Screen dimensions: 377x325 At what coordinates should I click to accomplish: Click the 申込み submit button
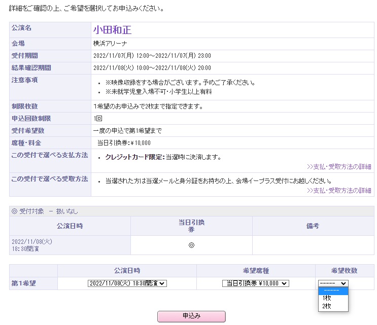tap(191, 316)
